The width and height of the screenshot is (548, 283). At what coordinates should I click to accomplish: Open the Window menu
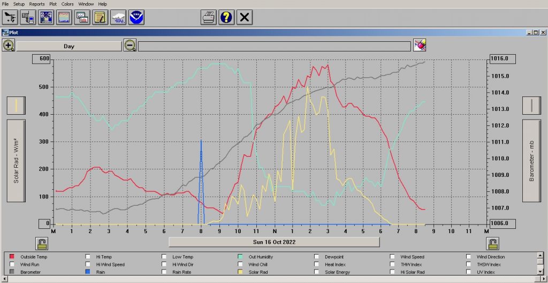click(86, 4)
